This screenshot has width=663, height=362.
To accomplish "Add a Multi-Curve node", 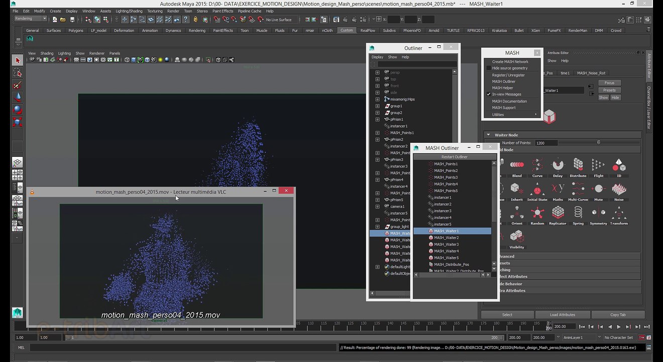I will [578, 191].
